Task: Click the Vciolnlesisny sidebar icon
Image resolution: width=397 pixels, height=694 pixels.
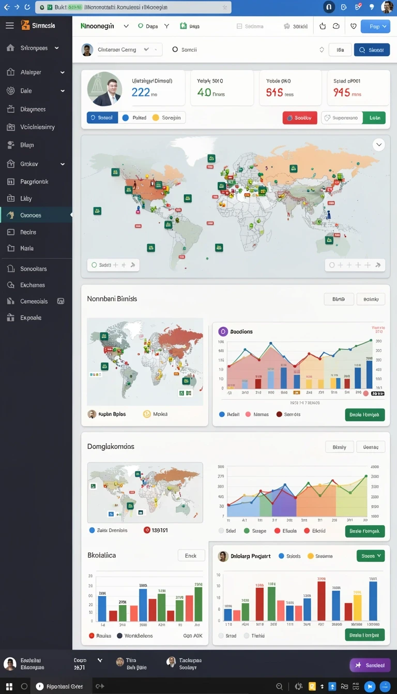Action: [10, 127]
